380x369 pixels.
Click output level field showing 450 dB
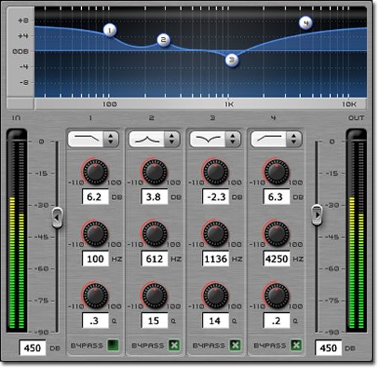329,347
